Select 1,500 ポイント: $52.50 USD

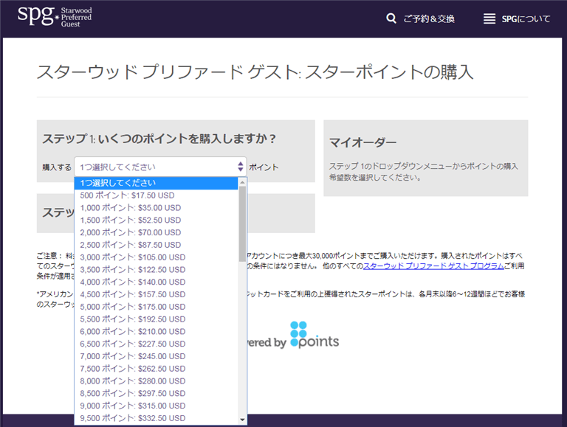click(156, 220)
